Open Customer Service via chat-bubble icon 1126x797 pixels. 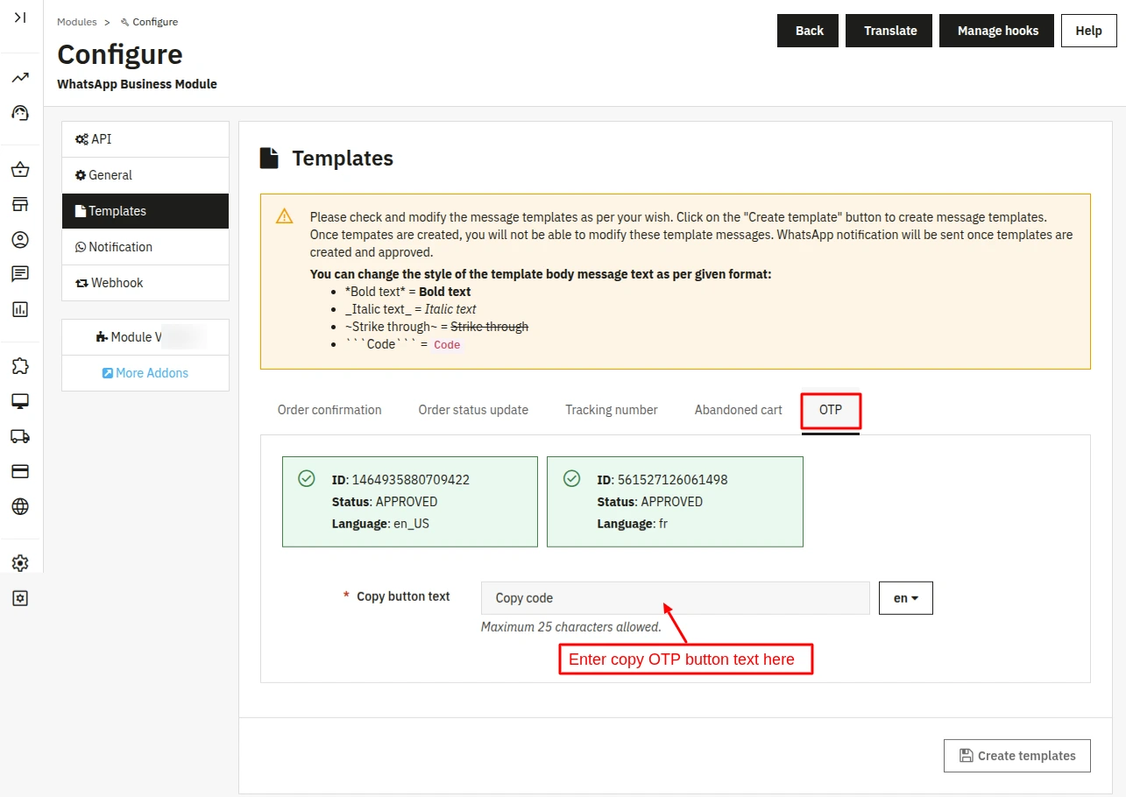pyautogui.click(x=20, y=274)
